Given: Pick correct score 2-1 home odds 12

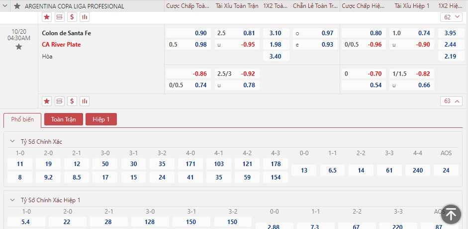Looking at the screenshot, I should pyautogui.click(x=77, y=164).
